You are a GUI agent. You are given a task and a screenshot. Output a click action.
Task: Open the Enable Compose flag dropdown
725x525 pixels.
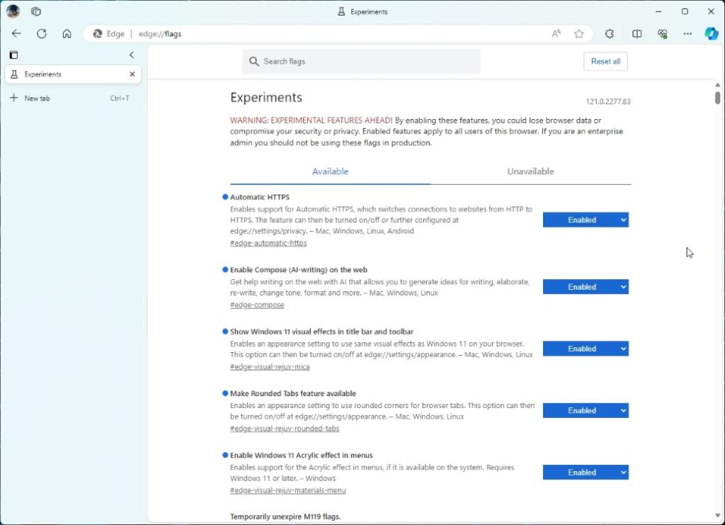tap(586, 286)
